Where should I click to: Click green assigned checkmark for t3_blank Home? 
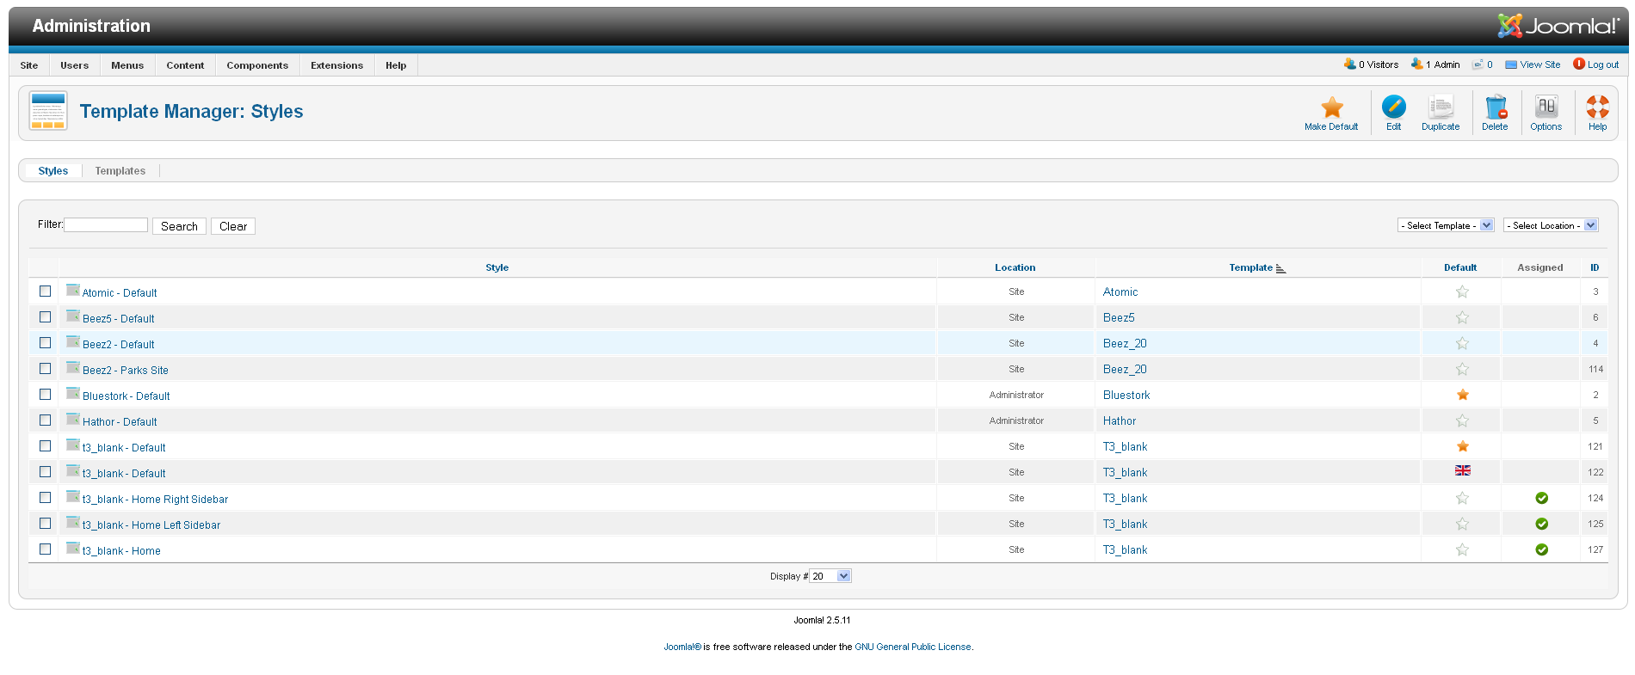pos(1541,550)
